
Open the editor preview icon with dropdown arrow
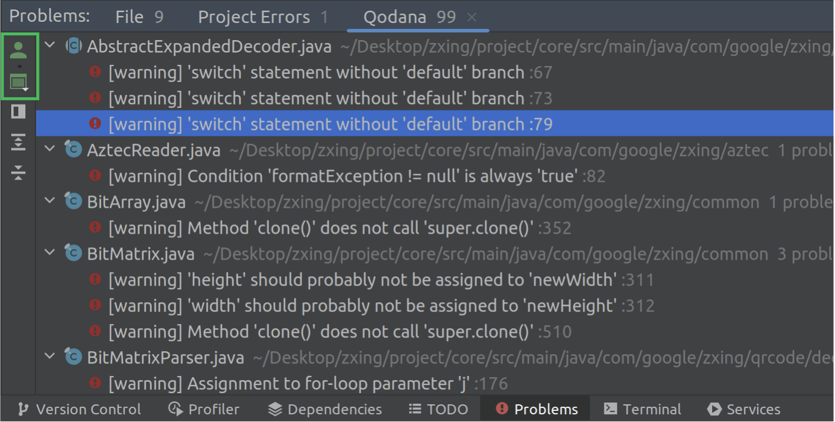[18, 81]
